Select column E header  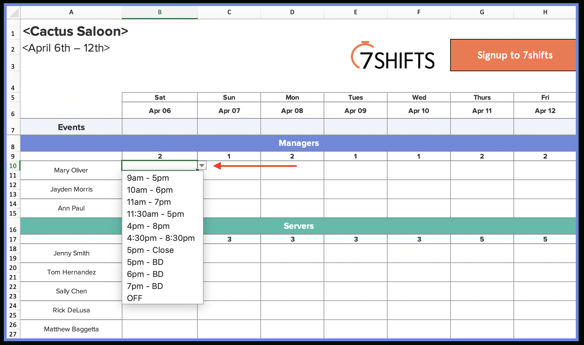[x=356, y=12]
